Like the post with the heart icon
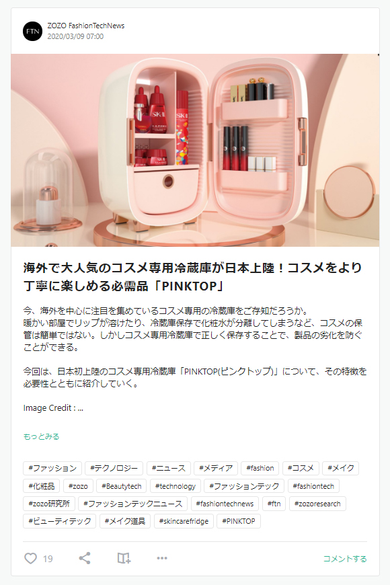The image size is (390, 585). (31, 559)
